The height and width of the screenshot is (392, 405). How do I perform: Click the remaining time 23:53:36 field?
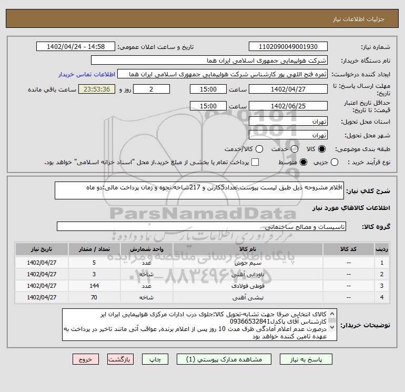[x=97, y=89]
